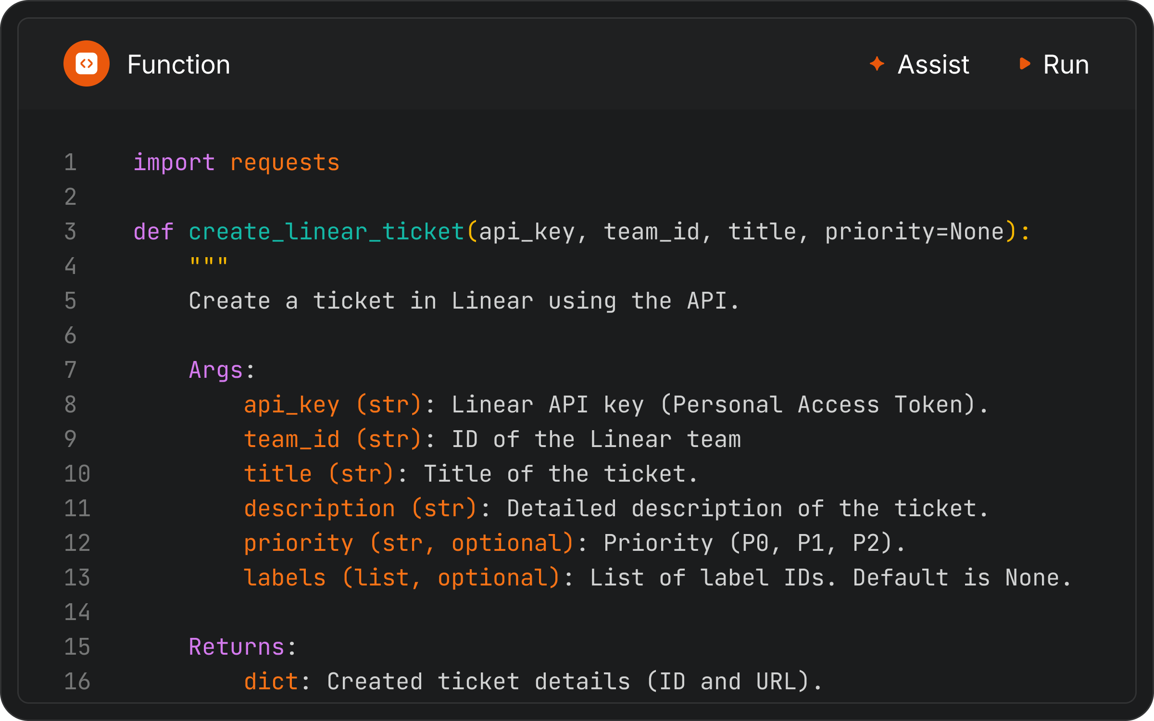Click the import requests statement
1154x721 pixels.
(x=237, y=162)
